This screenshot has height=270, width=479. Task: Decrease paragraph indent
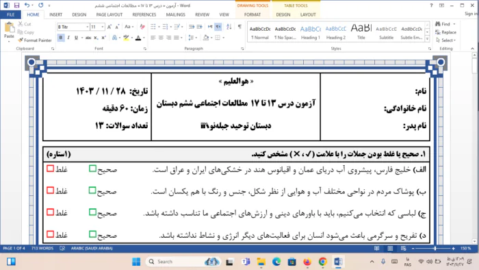tap(192, 27)
